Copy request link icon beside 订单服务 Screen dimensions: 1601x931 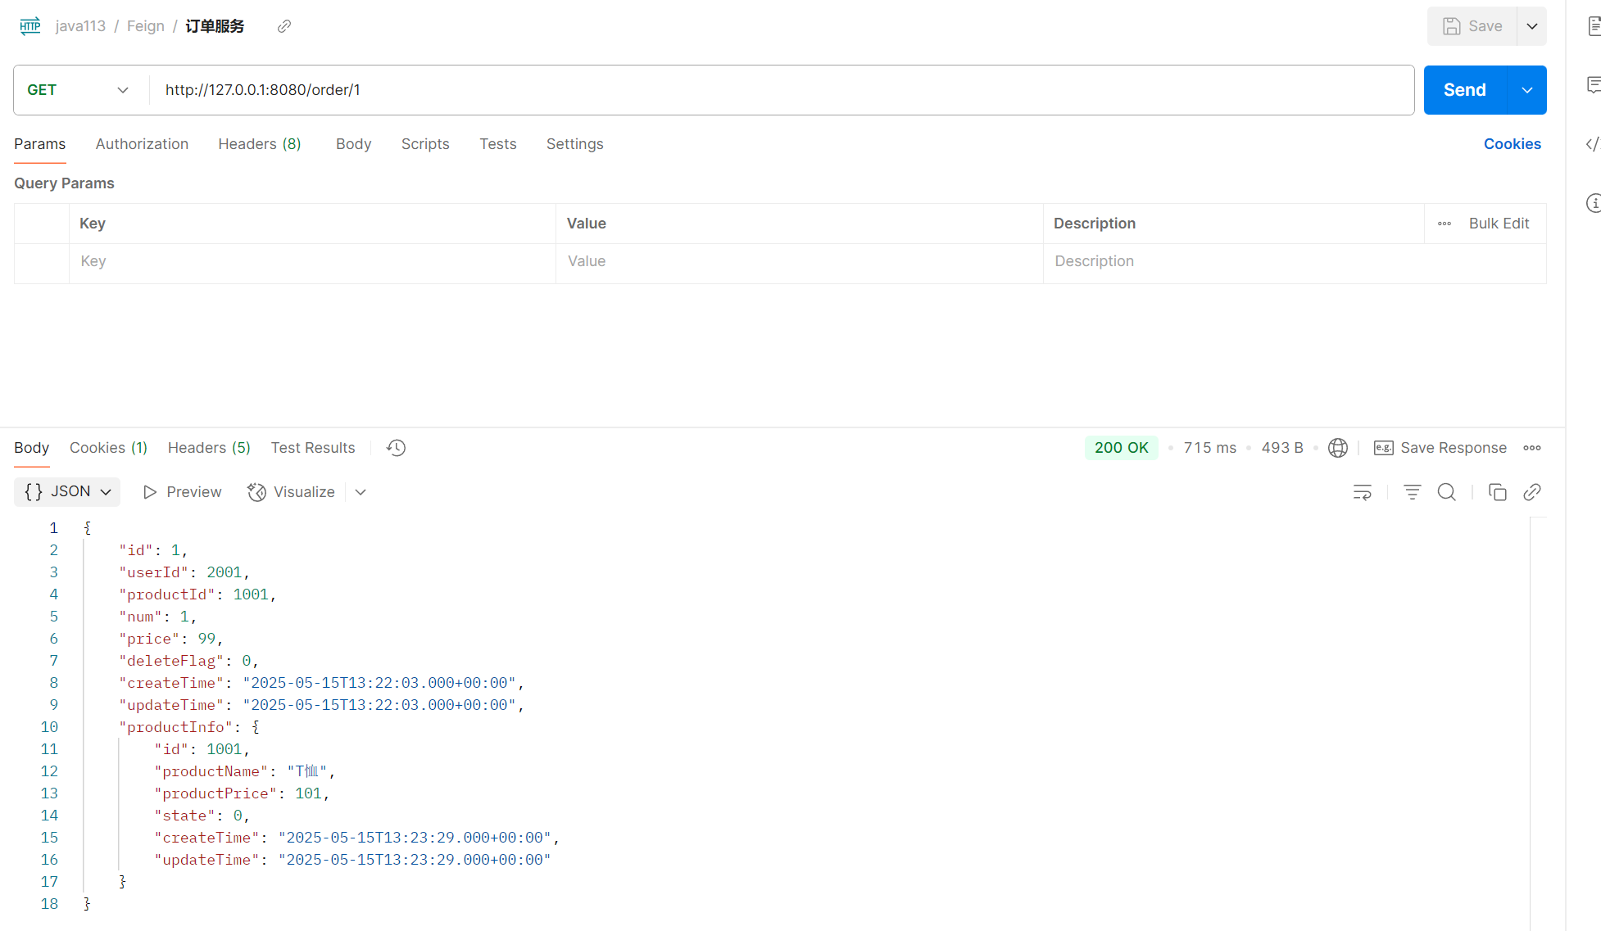click(x=284, y=26)
